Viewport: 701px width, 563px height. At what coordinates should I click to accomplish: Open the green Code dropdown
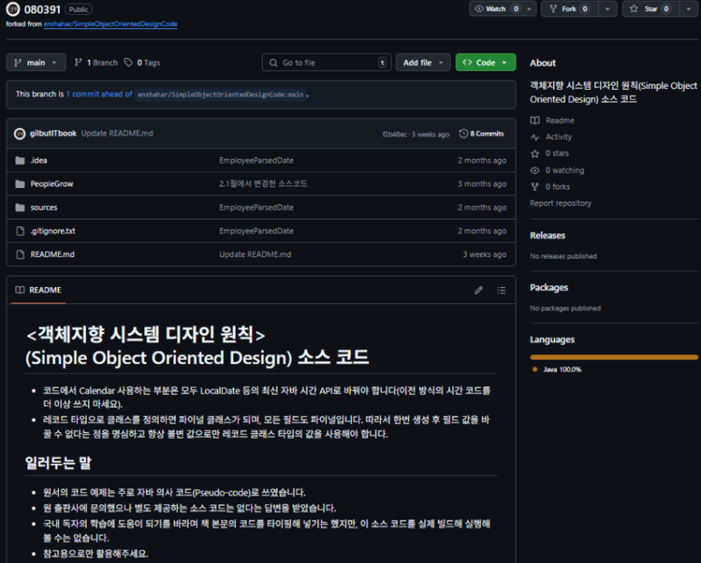[x=485, y=63]
